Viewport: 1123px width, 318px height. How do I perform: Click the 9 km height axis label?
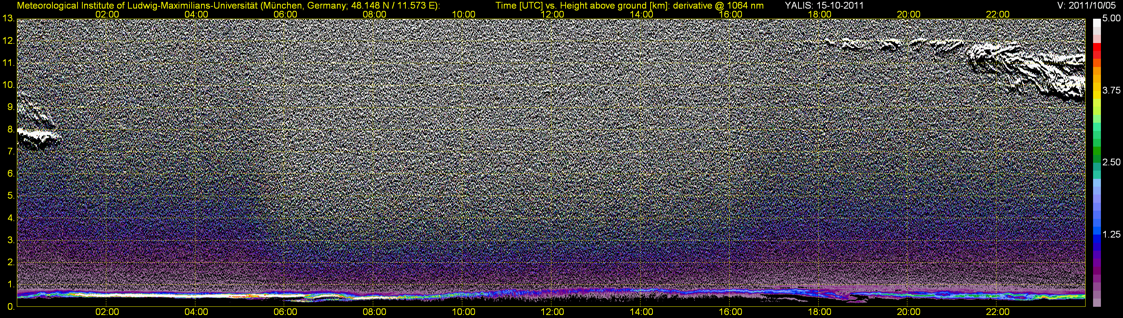pos(11,107)
